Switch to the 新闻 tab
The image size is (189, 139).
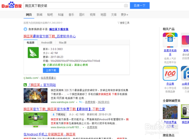point(39,15)
